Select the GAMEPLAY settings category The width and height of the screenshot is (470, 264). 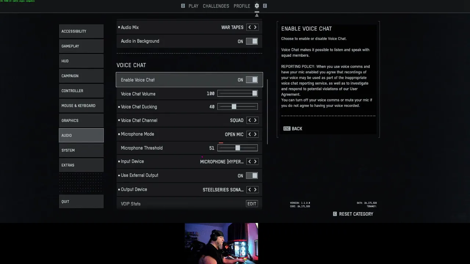click(81, 46)
